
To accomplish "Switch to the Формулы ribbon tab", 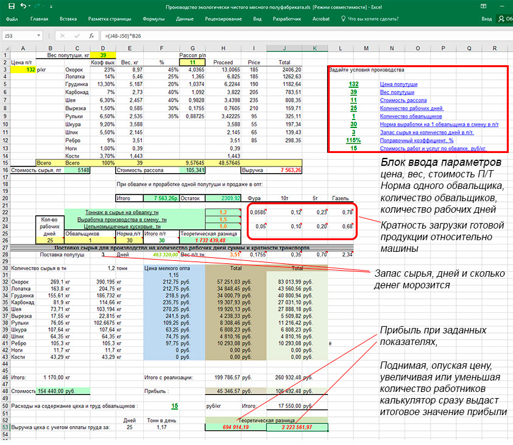I will click(x=154, y=19).
